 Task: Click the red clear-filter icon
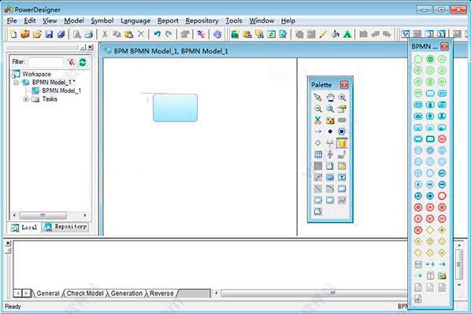[71, 62]
